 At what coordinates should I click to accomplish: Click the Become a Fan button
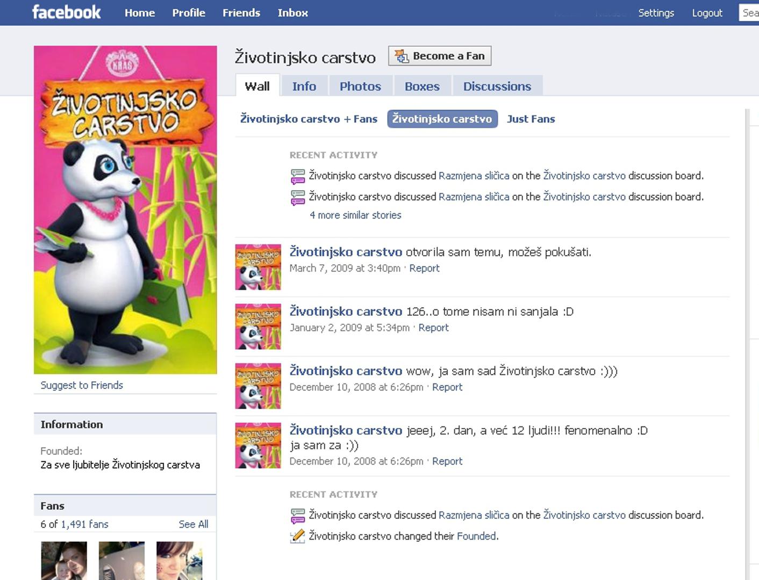click(440, 56)
